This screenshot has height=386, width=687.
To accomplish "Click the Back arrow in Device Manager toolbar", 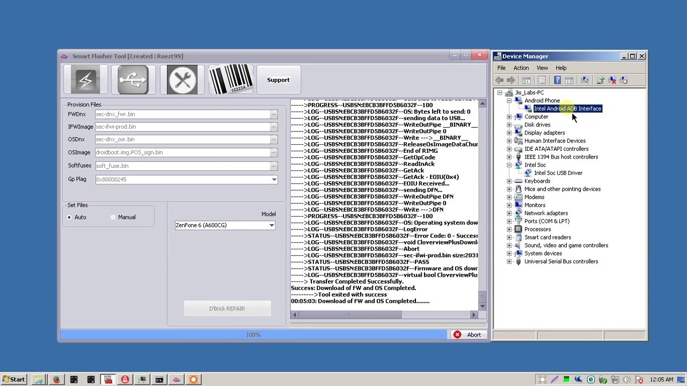I will pyautogui.click(x=499, y=80).
